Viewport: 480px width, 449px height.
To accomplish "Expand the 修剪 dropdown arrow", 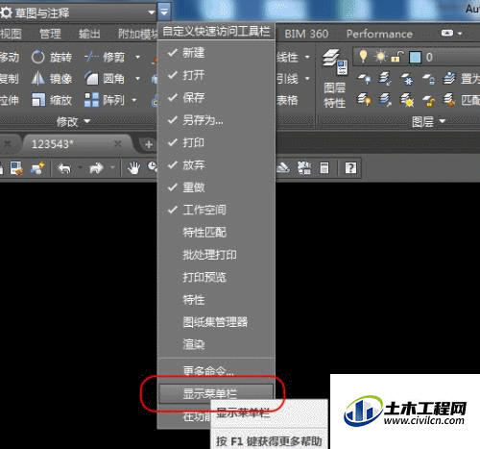I will pos(138,58).
